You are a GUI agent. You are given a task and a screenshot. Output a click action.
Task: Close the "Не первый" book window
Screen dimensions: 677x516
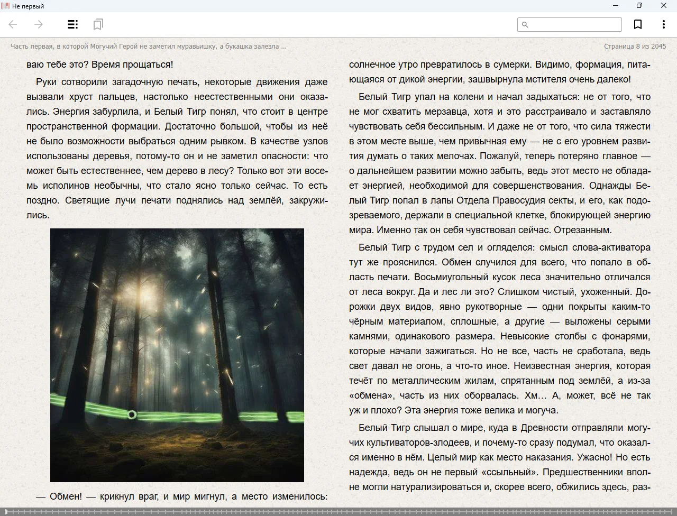click(x=663, y=6)
